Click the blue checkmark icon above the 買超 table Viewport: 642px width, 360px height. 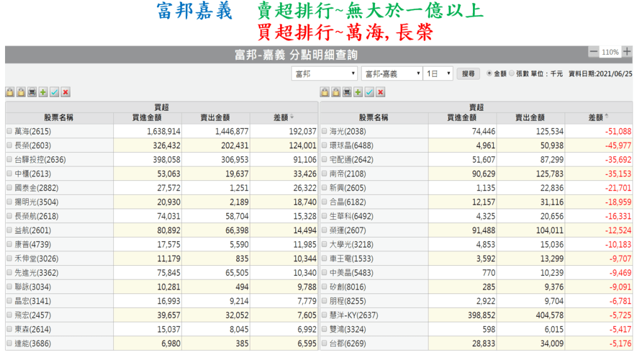coord(55,92)
